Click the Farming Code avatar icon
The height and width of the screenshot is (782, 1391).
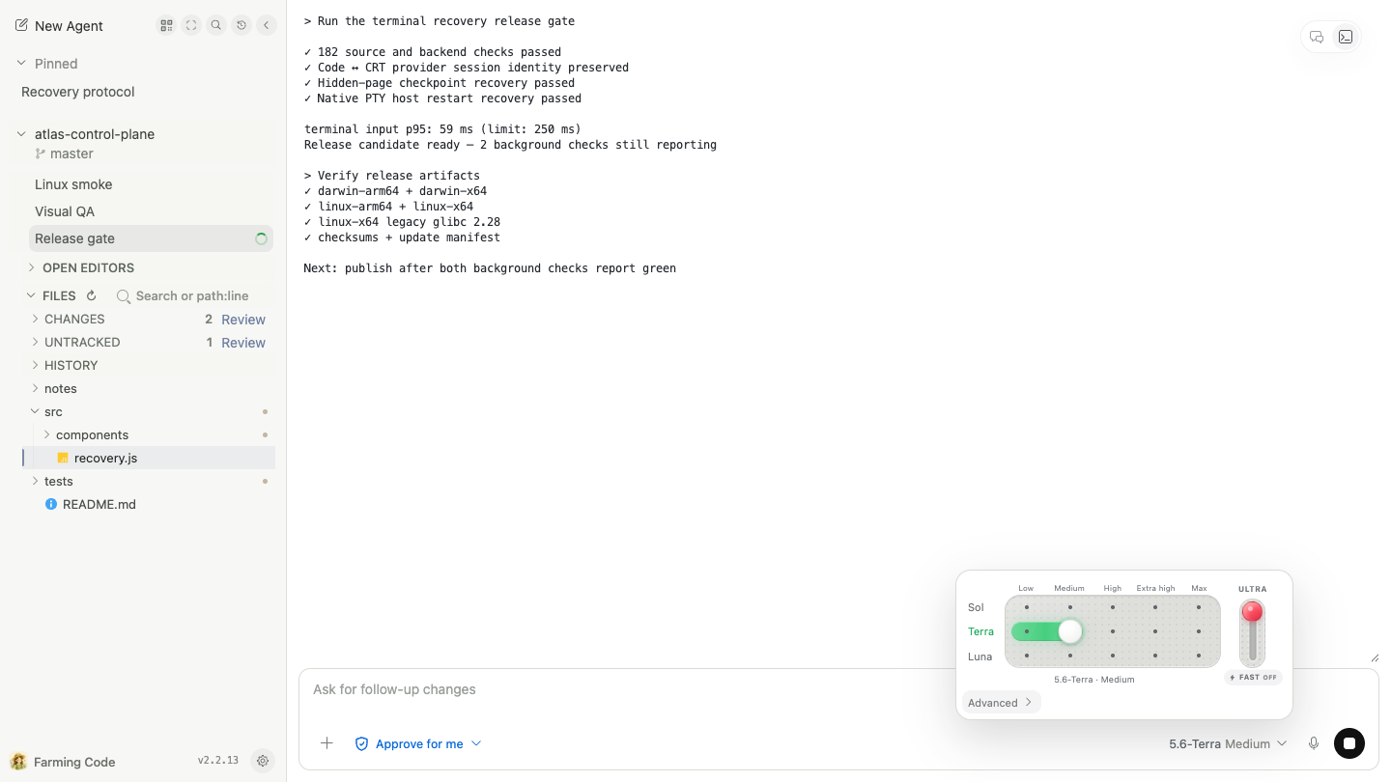pyautogui.click(x=18, y=762)
